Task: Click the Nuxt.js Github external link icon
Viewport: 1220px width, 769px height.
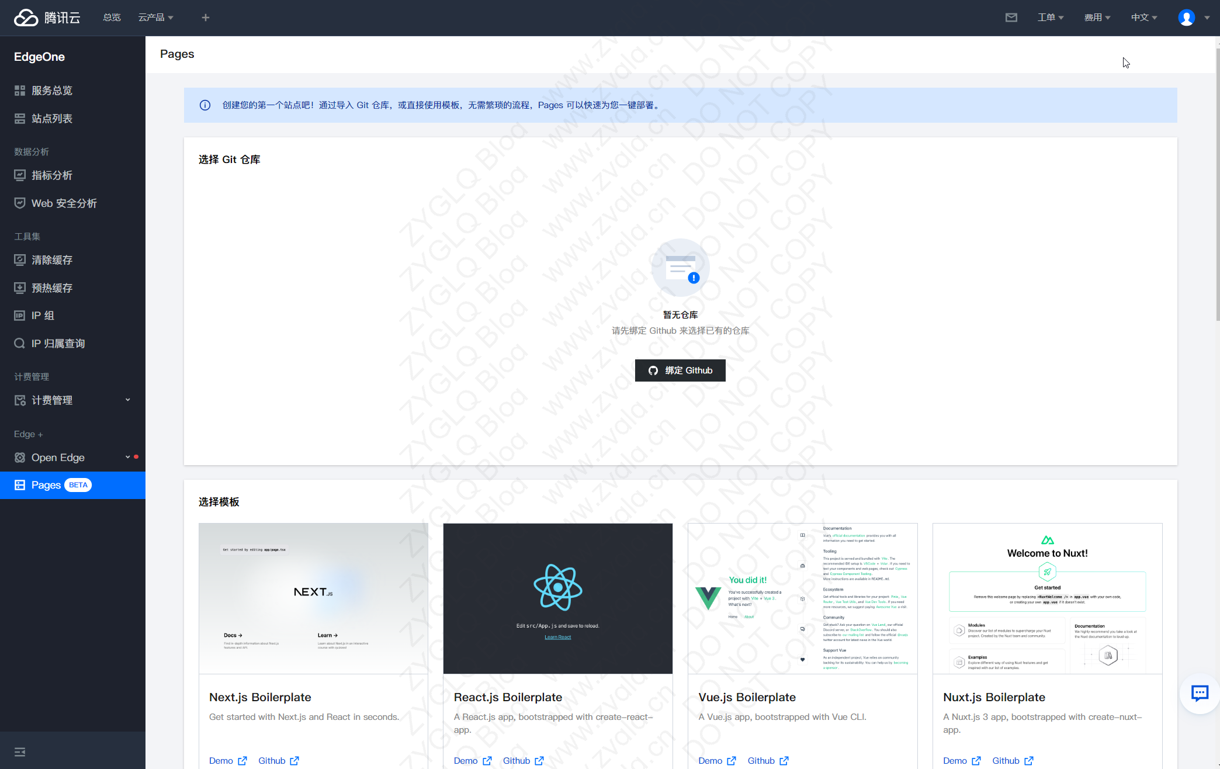Action: click(x=1029, y=761)
